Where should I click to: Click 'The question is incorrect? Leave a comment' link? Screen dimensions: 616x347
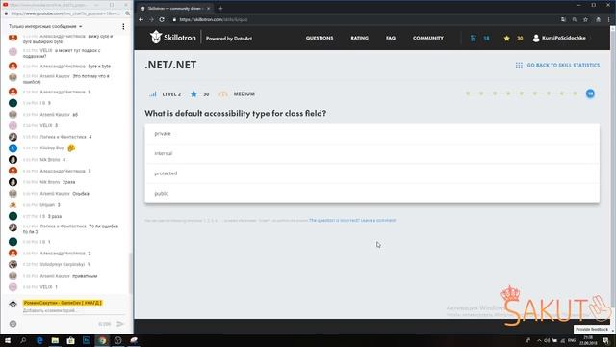coord(352,221)
